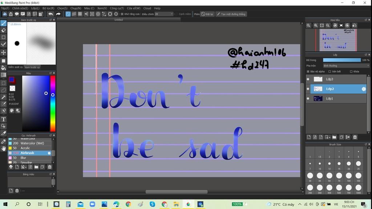Choose the Text tool
The image size is (372, 209).
coord(4,119)
